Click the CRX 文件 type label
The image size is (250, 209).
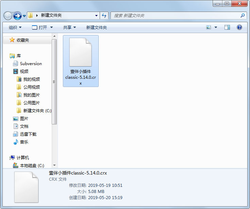(x=58, y=179)
